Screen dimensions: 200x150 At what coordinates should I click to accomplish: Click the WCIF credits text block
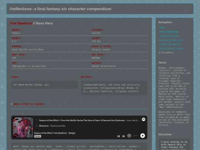click(x=79, y=147)
